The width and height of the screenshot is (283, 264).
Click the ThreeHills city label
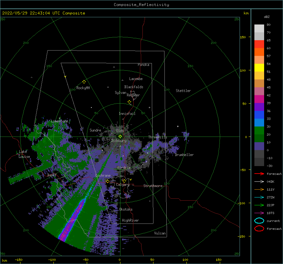click(158, 137)
